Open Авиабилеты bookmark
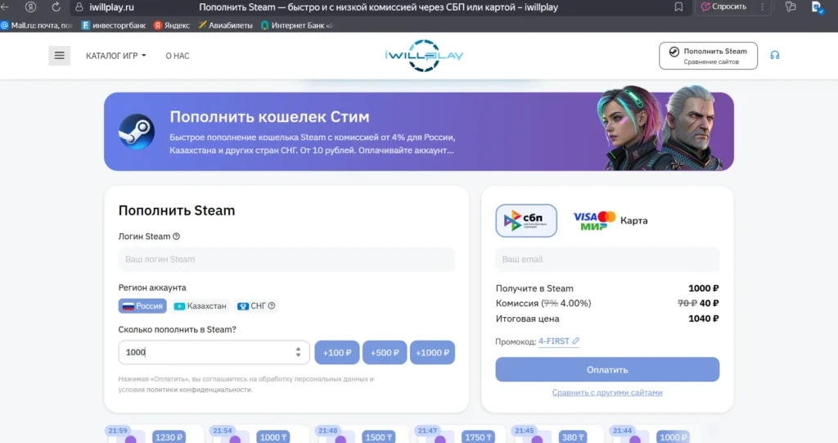Viewport: 838px width, 443px height. [225, 25]
